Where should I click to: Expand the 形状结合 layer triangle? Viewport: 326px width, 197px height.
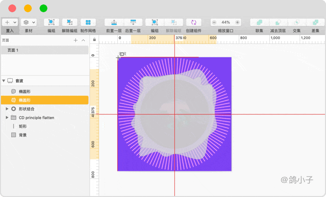[x=7, y=109]
